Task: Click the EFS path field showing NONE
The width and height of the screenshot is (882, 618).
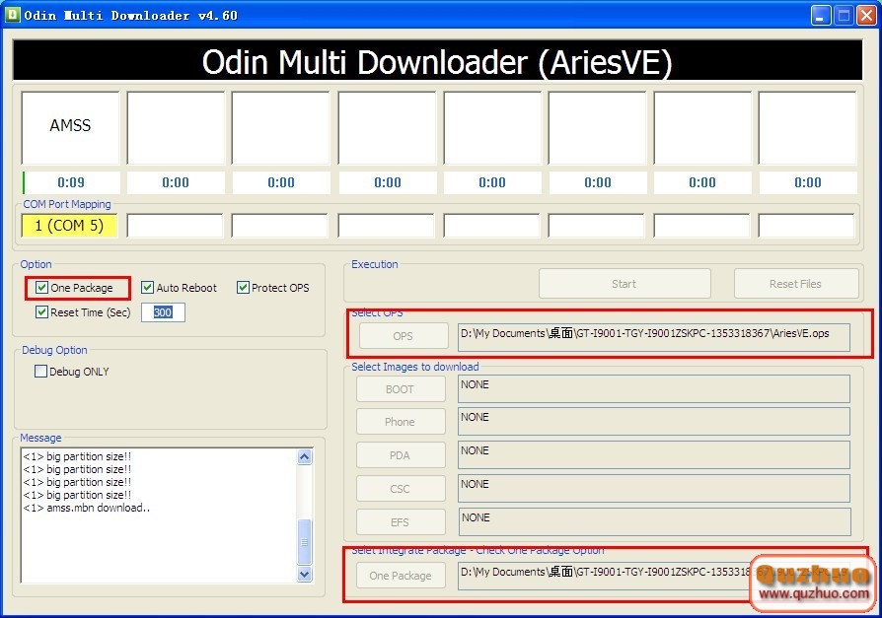Action: coord(654,522)
